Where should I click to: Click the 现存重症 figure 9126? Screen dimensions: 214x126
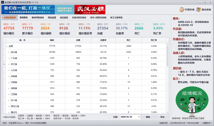64,28
